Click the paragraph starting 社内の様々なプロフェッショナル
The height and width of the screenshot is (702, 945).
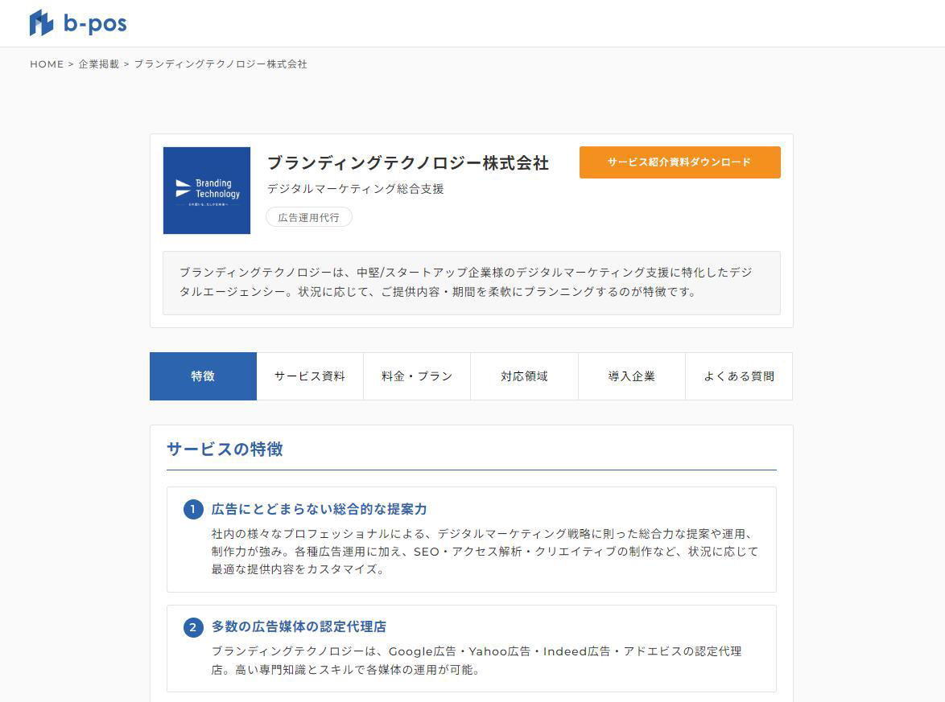click(x=485, y=552)
